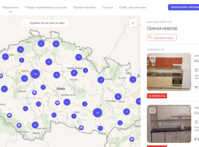Screen dimensions: 199x147
Task: Click the Пропонуйте нерухомість button
Action: (183, 7)
